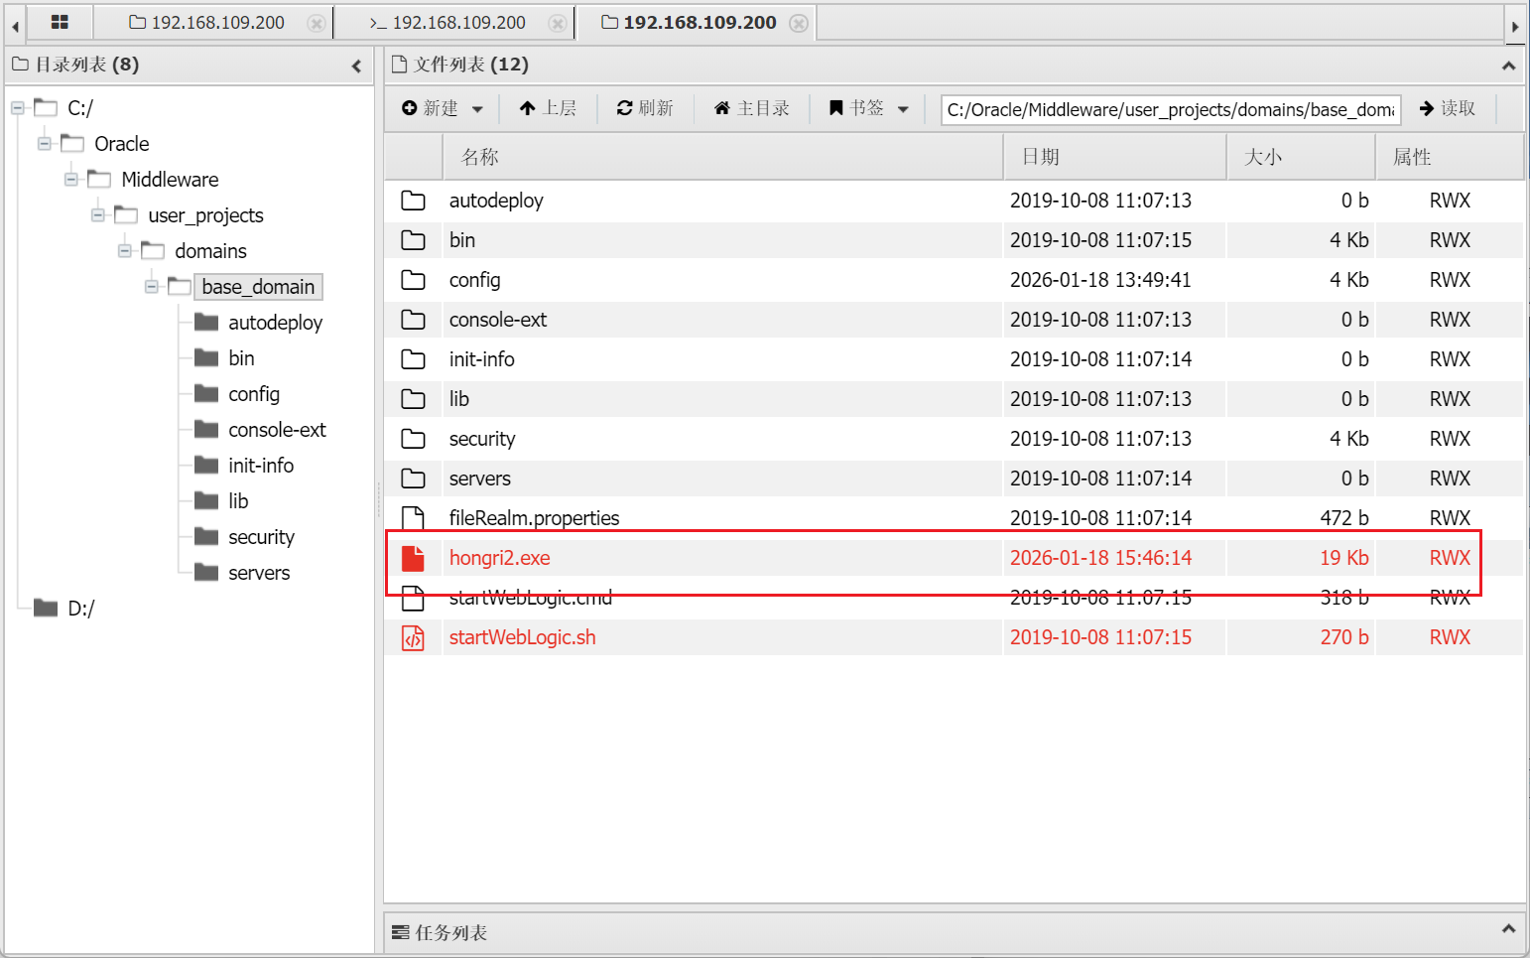
Task: Switch to the terminal 192.168.109.200 tab
Action: pyautogui.click(x=447, y=23)
